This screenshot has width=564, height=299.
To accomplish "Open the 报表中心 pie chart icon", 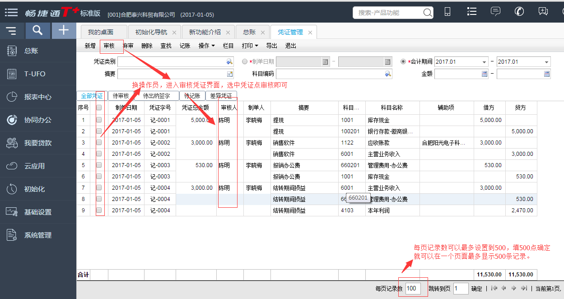I will 12,97.
